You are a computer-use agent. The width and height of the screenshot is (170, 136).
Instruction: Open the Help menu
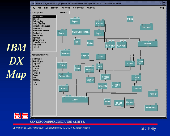tap(162, 8)
